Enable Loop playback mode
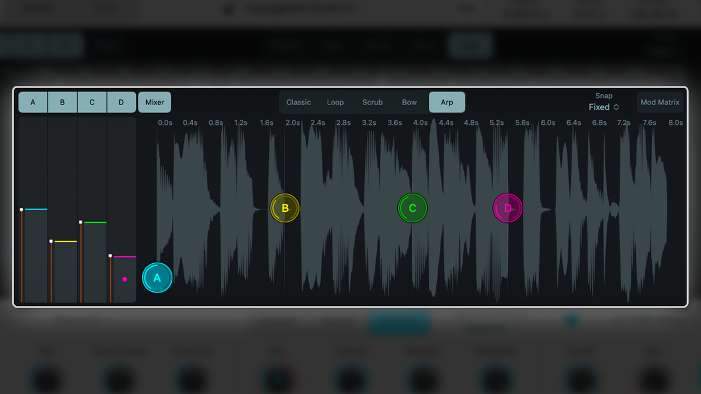701x394 pixels. pos(335,102)
